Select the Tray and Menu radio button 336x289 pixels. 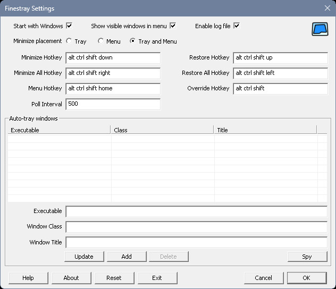click(x=132, y=41)
